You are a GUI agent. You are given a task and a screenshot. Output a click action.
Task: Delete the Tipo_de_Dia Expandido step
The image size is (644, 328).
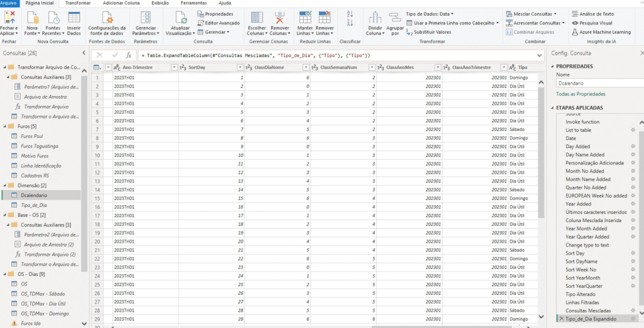[x=561, y=319]
